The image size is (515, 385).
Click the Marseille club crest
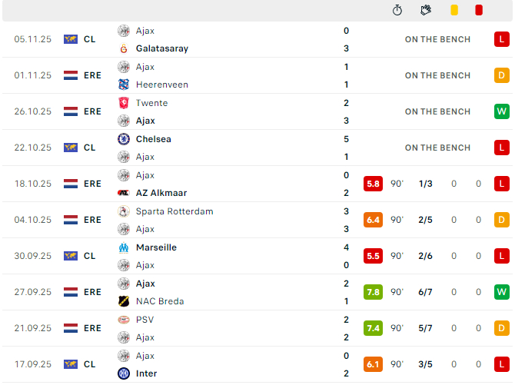click(124, 247)
